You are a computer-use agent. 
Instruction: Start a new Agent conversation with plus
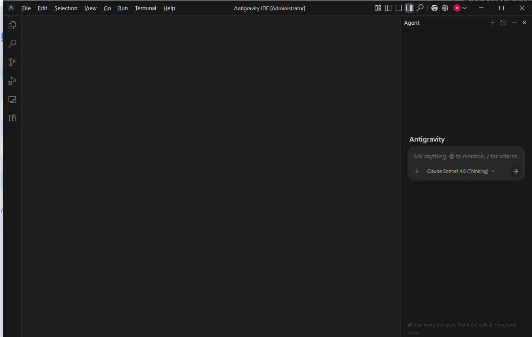click(x=493, y=22)
